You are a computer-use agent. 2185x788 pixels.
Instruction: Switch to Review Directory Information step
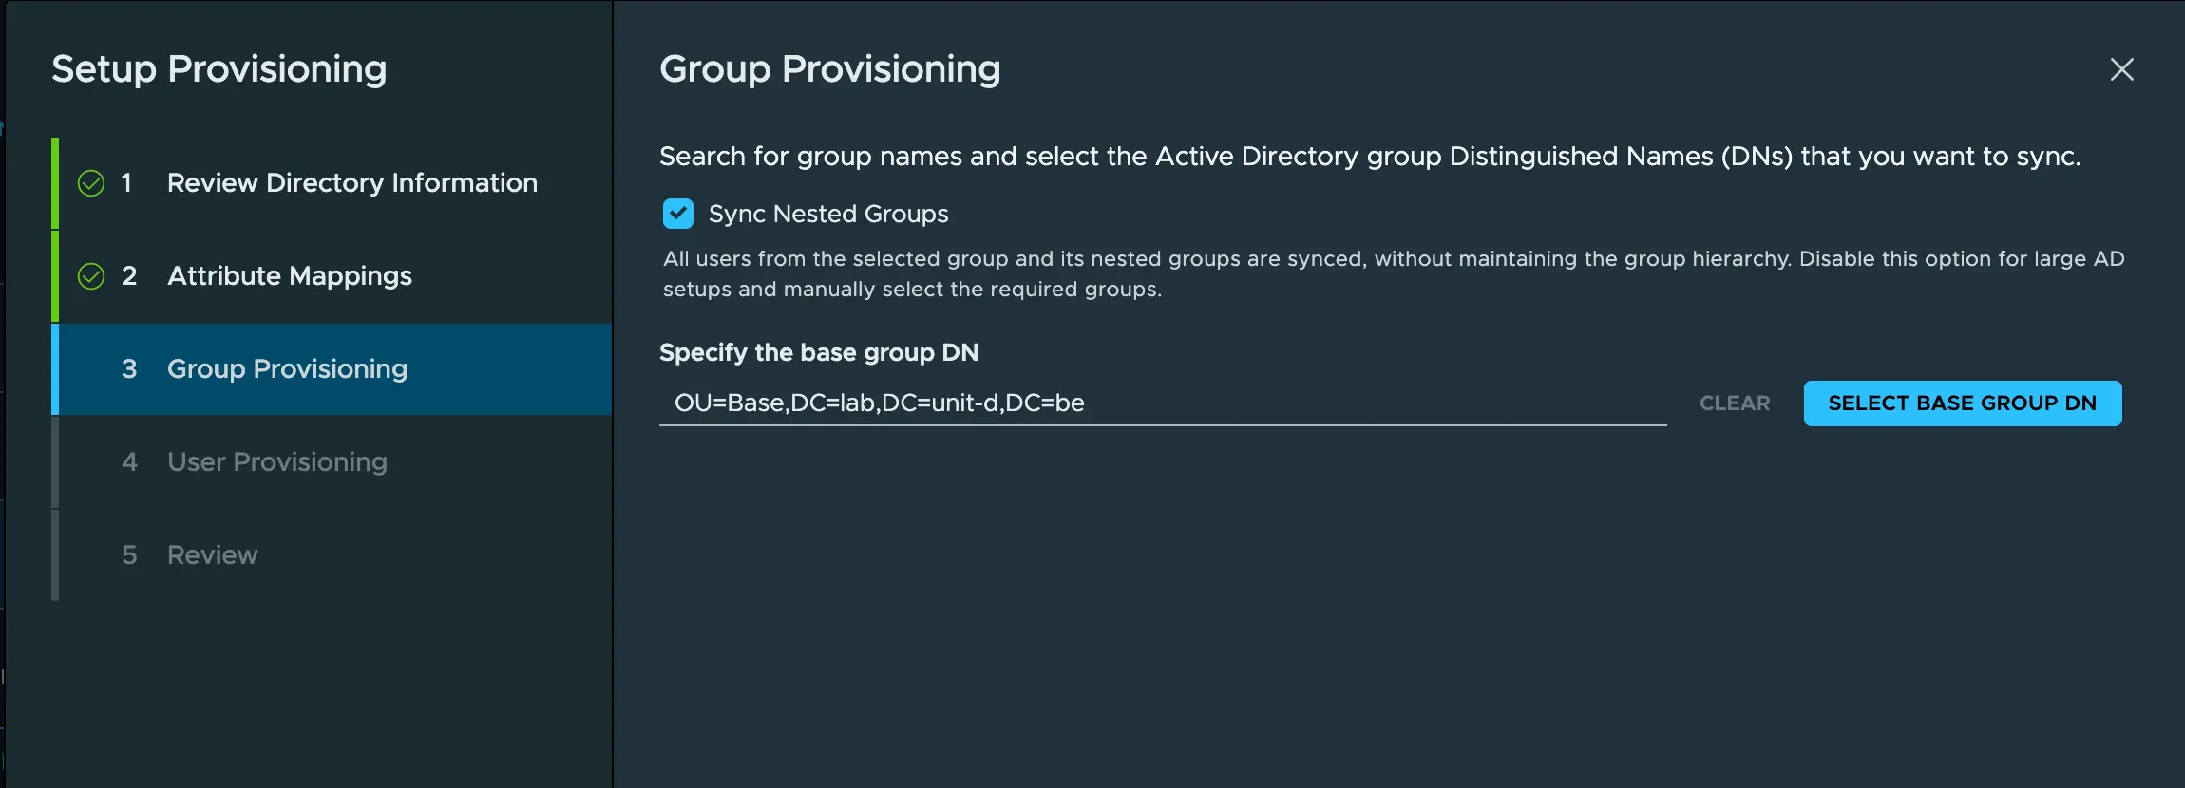pos(351,183)
